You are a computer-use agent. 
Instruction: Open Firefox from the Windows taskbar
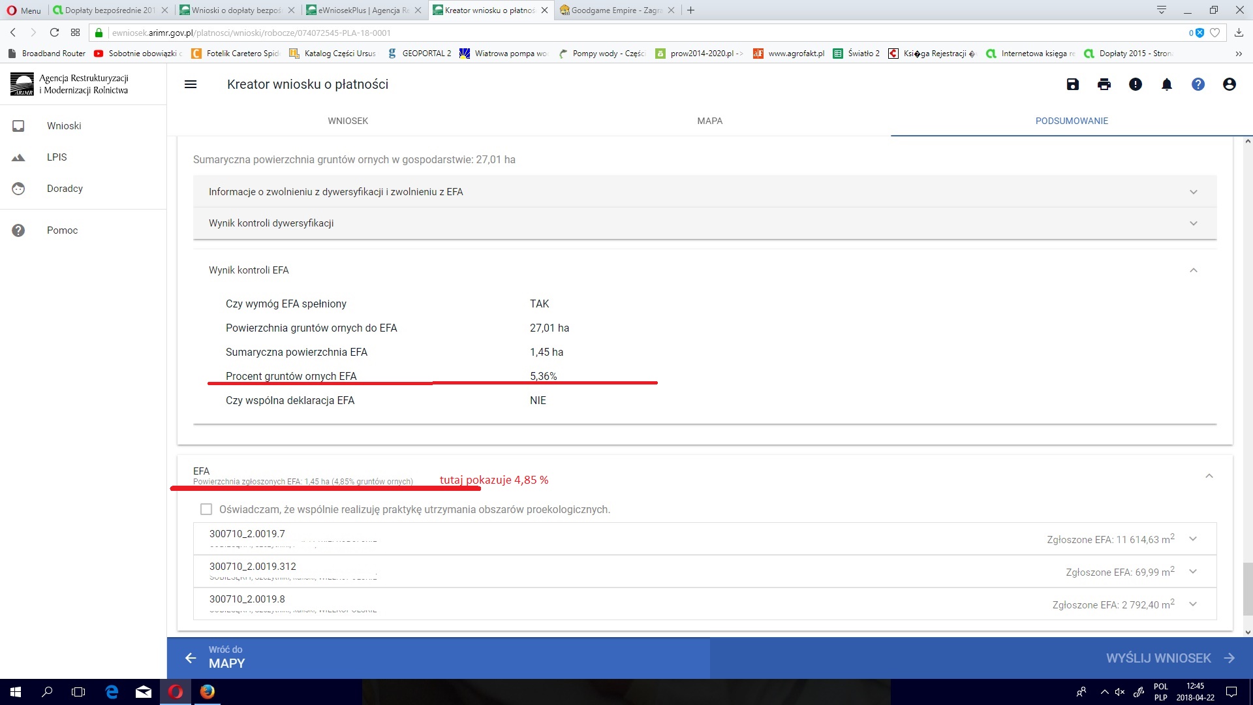point(208,692)
